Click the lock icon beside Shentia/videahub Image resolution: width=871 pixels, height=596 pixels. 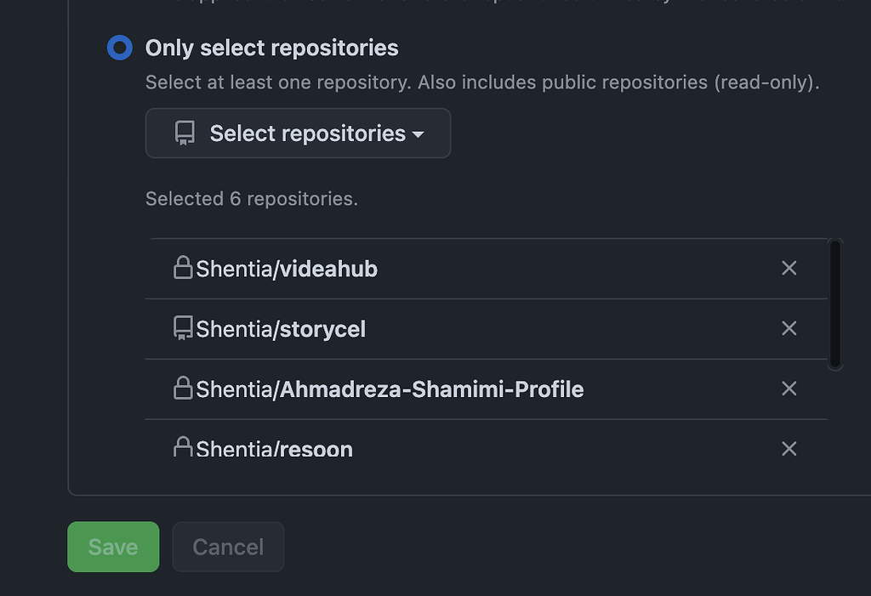click(183, 268)
